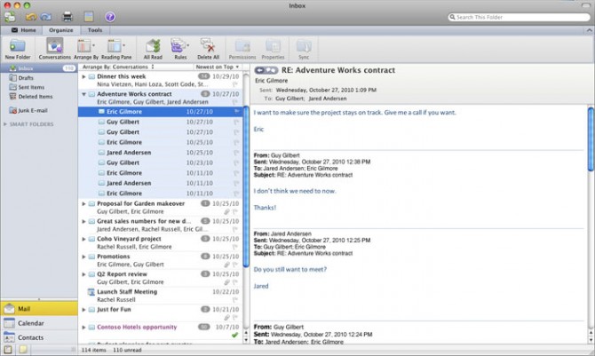Click the Print icon in title toolbar
Viewport: 595px width, 356px height.
click(68, 16)
